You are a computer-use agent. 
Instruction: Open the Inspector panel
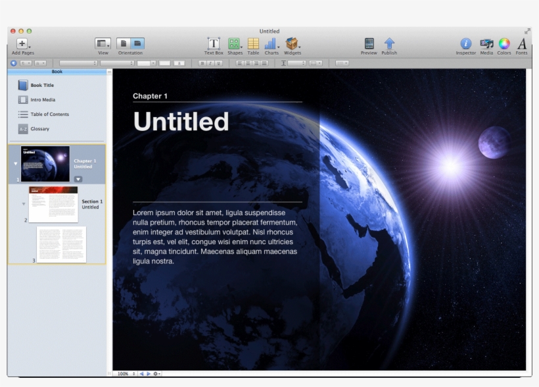[465, 43]
